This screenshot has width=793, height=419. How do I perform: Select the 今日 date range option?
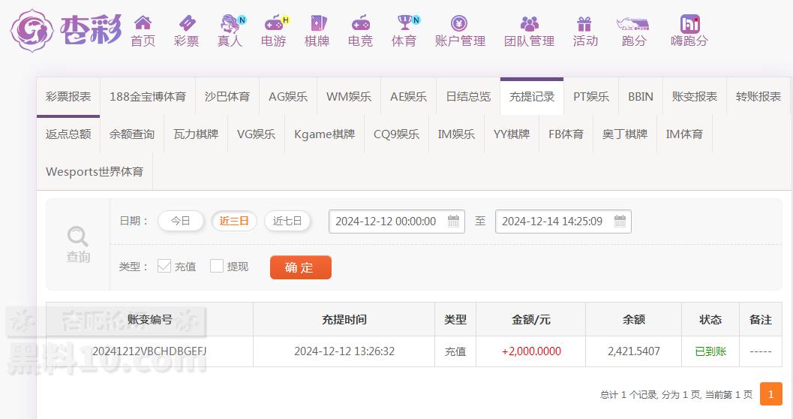(180, 221)
